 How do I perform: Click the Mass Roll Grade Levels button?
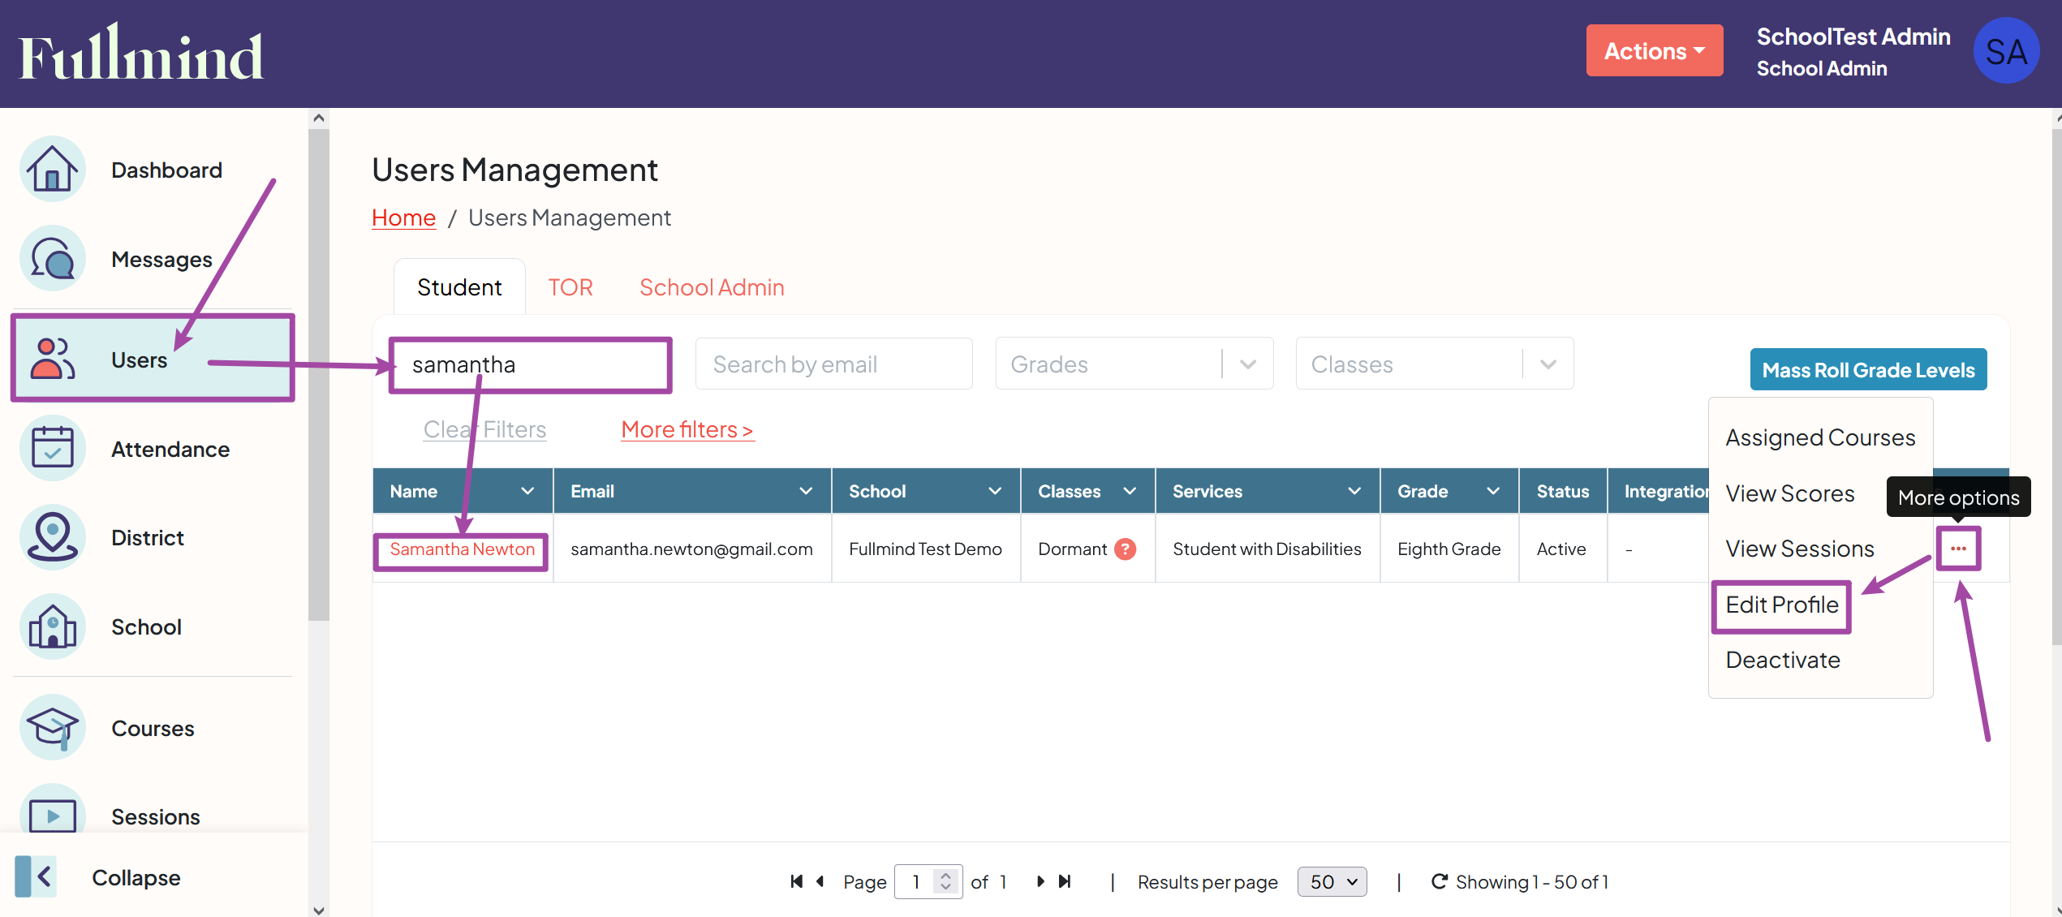(x=1868, y=369)
